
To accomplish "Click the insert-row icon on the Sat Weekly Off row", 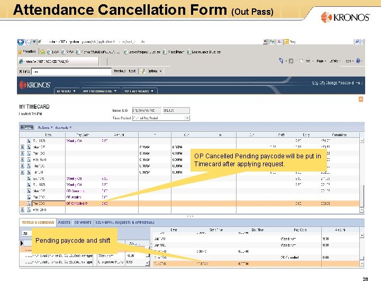I will (29, 178).
